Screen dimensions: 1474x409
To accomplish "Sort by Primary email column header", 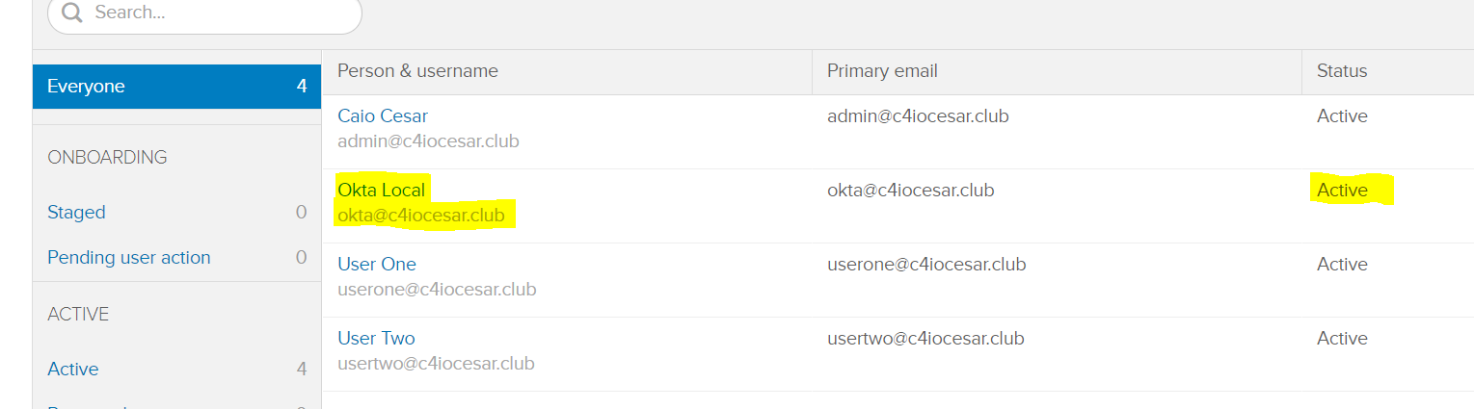I will coord(882,71).
